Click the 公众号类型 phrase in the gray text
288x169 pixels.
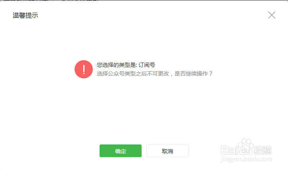click(122, 74)
